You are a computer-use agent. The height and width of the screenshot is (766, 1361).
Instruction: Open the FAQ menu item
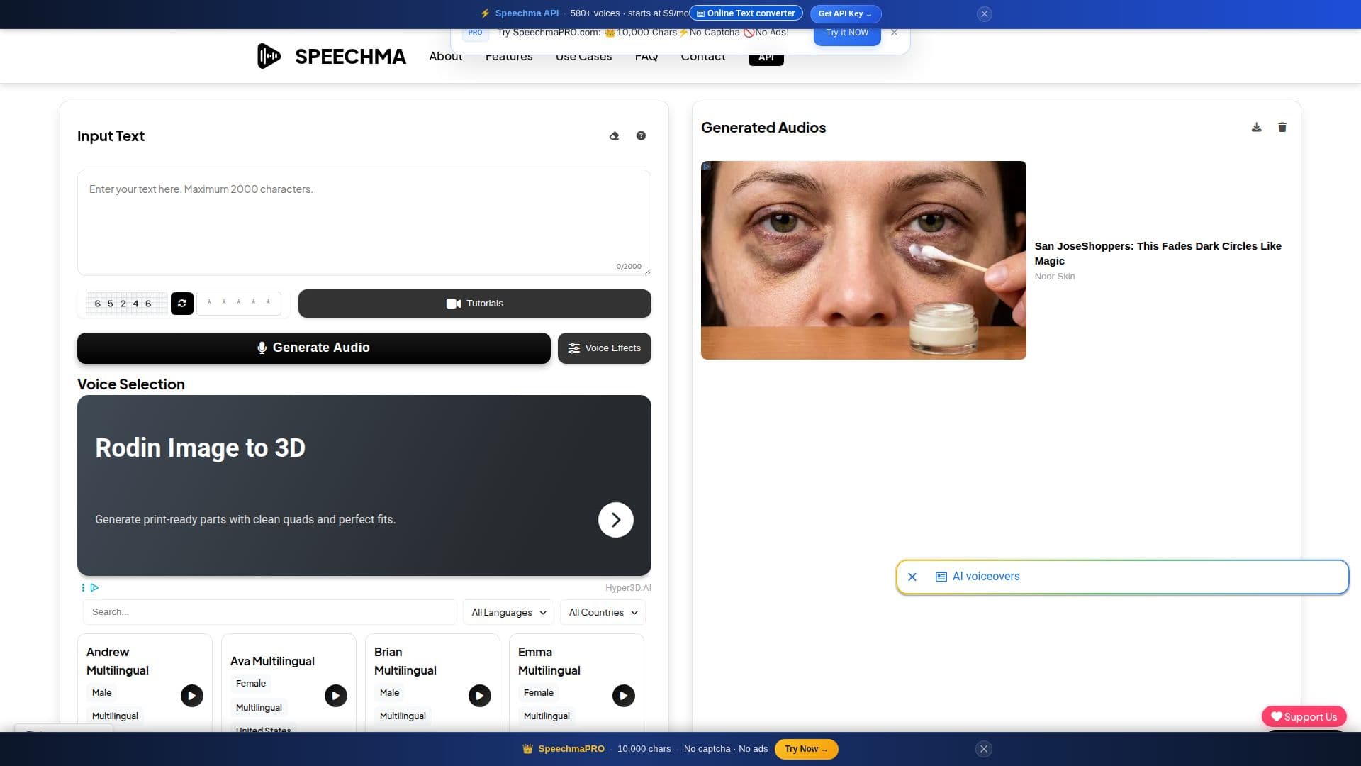tap(646, 57)
